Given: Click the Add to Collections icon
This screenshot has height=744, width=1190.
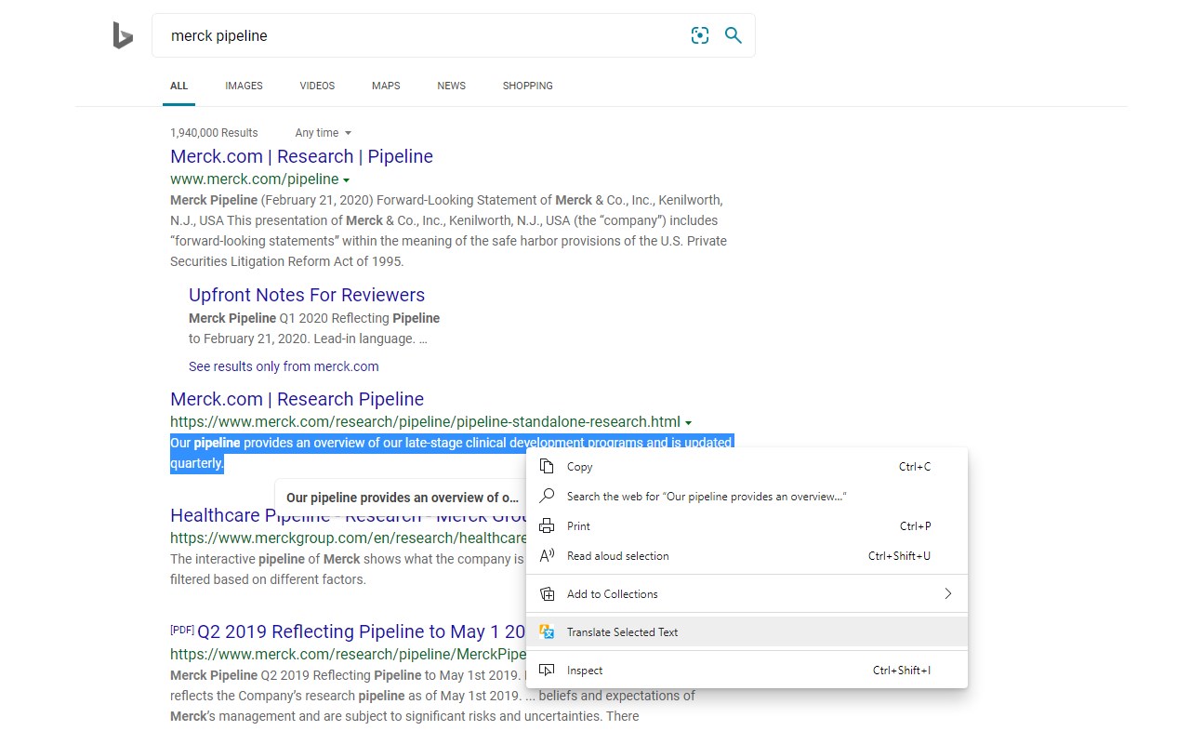Looking at the screenshot, I should [548, 594].
